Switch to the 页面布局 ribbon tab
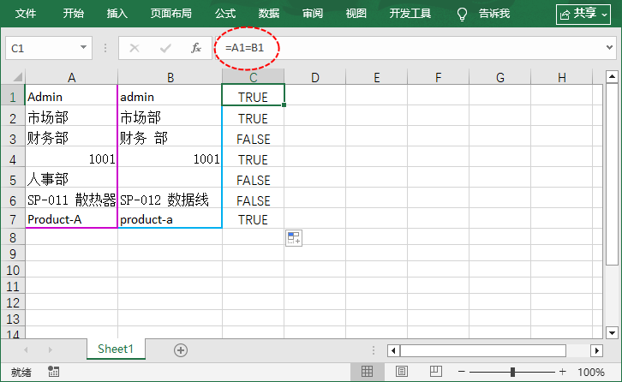Viewport: 622px width, 382px height. click(171, 14)
